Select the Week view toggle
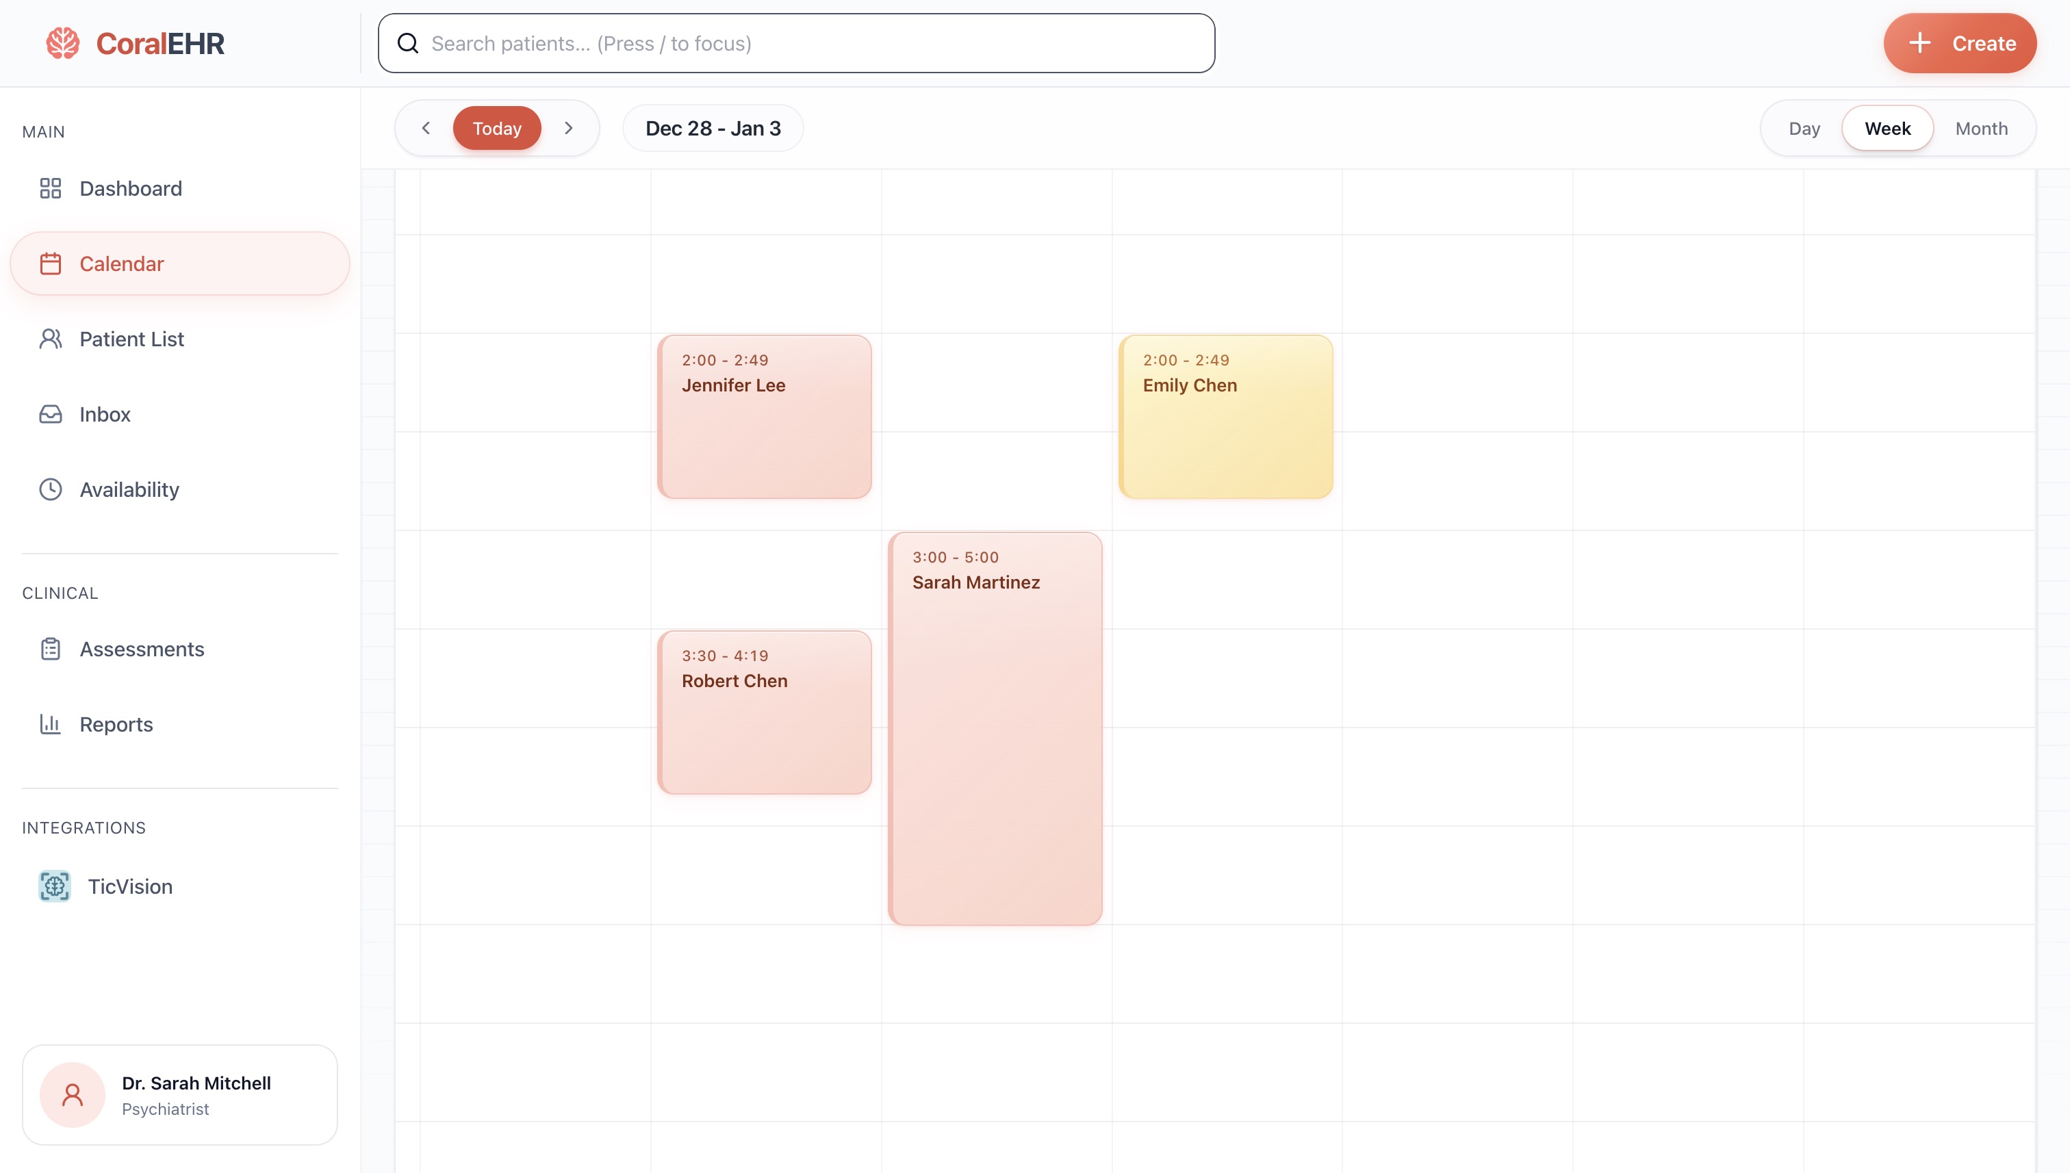The height and width of the screenshot is (1173, 2070). (1887, 129)
